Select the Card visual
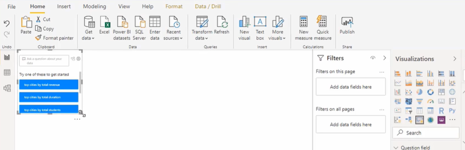Screen dimensions: 465x150 point(441,101)
